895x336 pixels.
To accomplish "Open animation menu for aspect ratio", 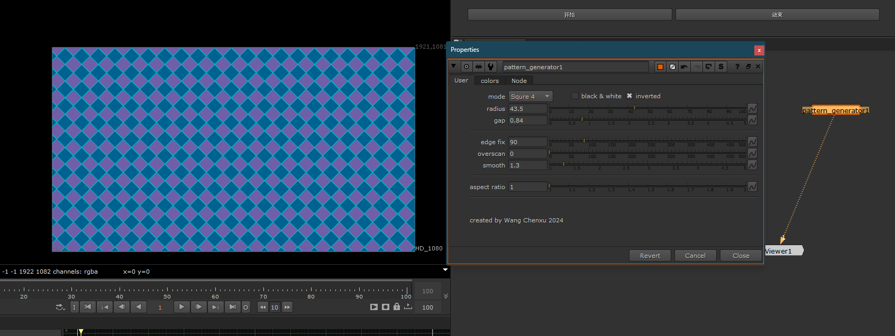I will coord(752,186).
